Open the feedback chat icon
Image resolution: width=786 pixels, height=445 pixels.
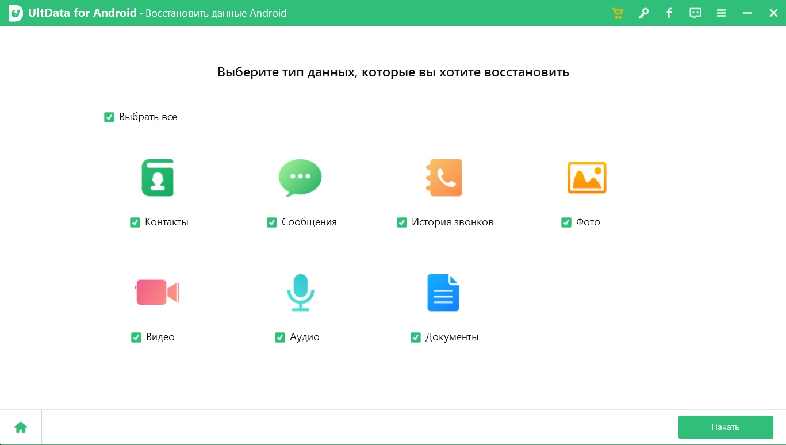695,13
